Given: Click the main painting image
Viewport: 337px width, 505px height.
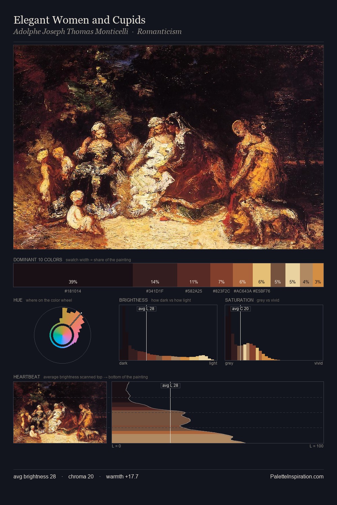Looking at the screenshot, I should (168, 147).
